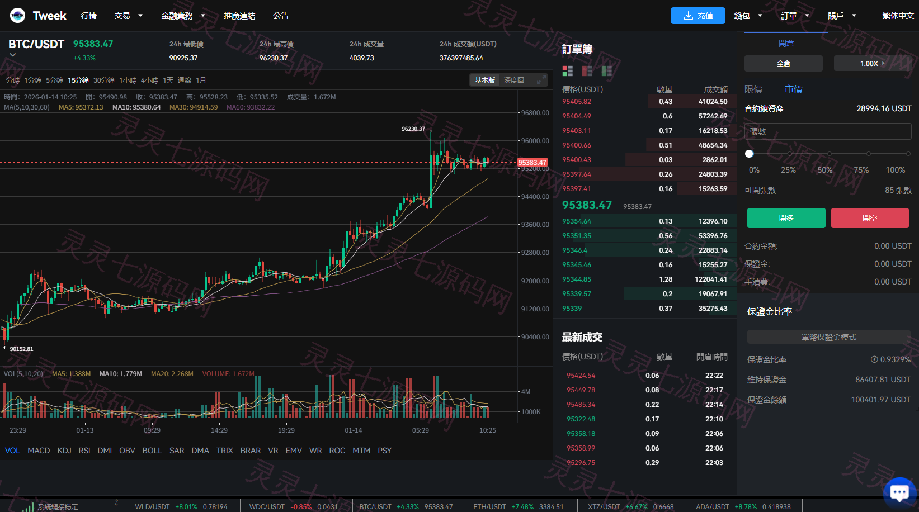
Task: Set position slider to the 50% mark
Action: click(x=829, y=154)
